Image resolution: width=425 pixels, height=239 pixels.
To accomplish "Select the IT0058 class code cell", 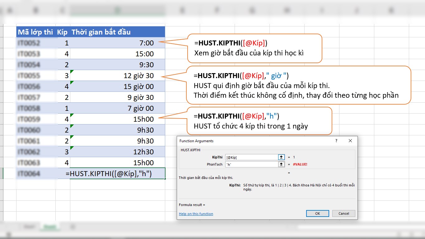I will 36,108.
